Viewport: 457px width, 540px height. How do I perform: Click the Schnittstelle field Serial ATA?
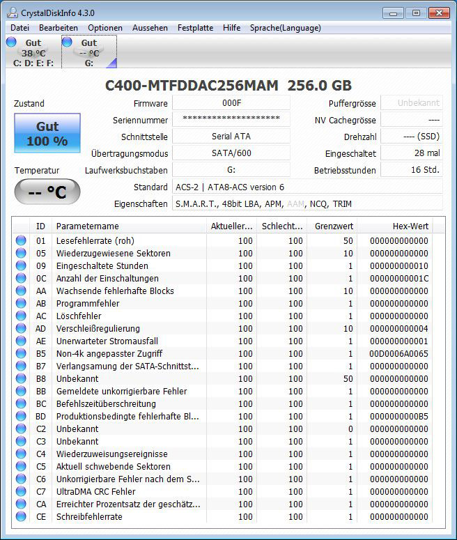231,137
